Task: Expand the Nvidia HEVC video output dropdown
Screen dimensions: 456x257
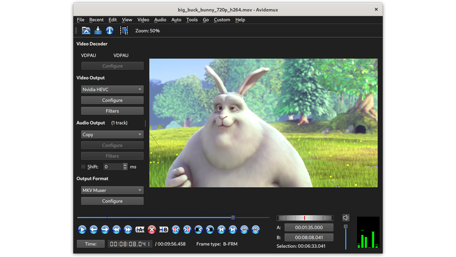Action: (112, 89)
